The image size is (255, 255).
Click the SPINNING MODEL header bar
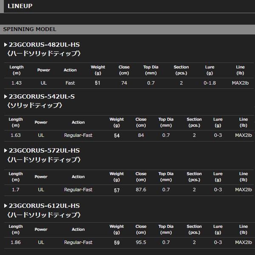click(x=127, y=29)
